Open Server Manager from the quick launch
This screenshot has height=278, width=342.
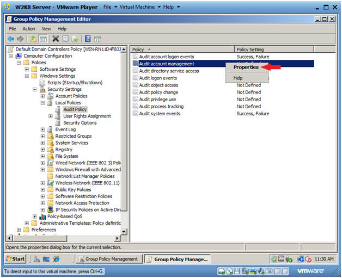pos(36,259)
